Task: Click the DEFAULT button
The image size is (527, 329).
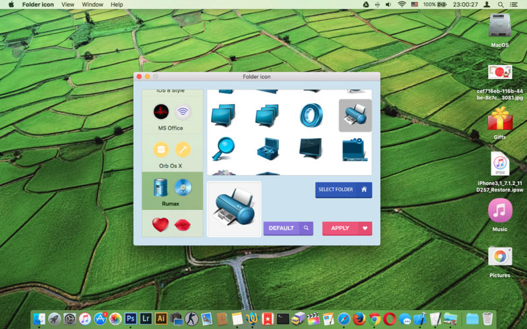Action: (289, 228)
